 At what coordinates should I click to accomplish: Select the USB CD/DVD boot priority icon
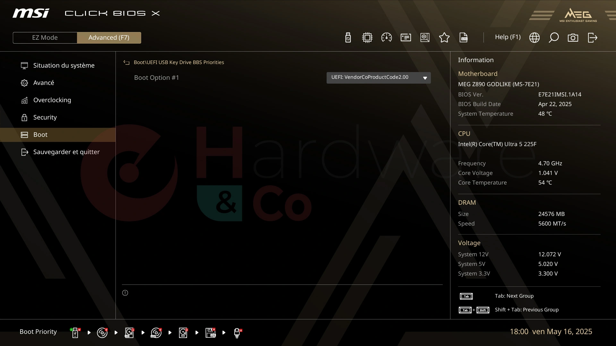pos(156,333)
